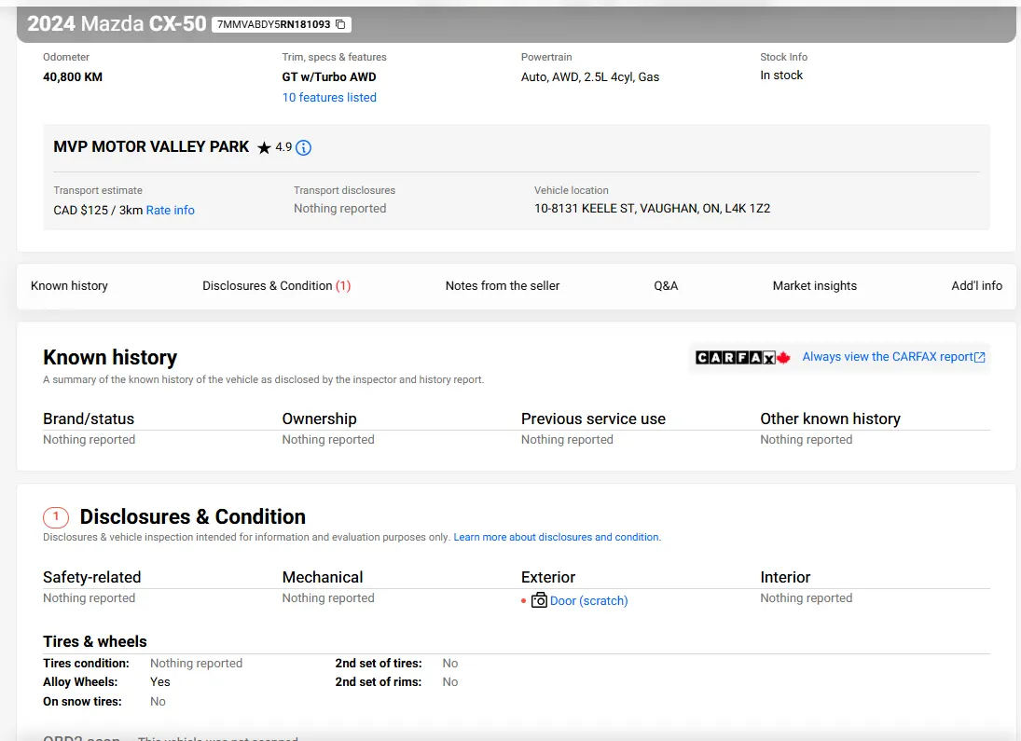
Task: Copy the VIN with the copy icon
Action: click(x=340, y=24)
